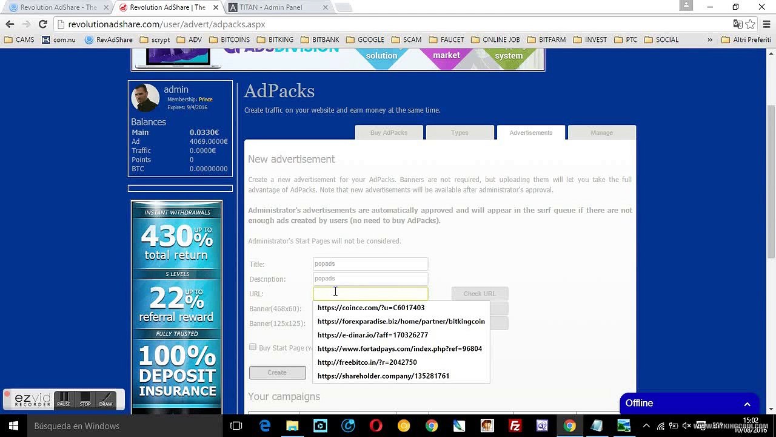Close the TITAN - Admin Panel tab
This screenshot has height=437, width=776.
(x=325, y=7)
